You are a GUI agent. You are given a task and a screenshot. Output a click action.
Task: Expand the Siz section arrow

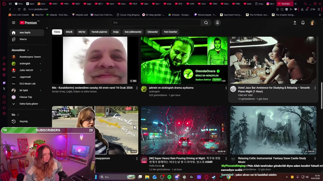pos(18,115)
